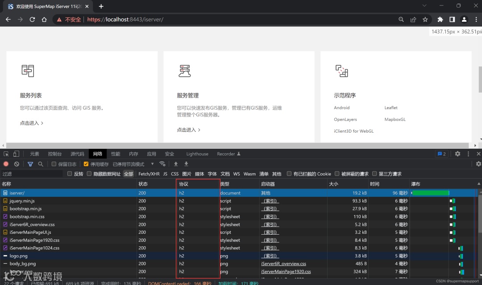
Task: Open Chrome's three-dot menu
Action: [476, 19]
